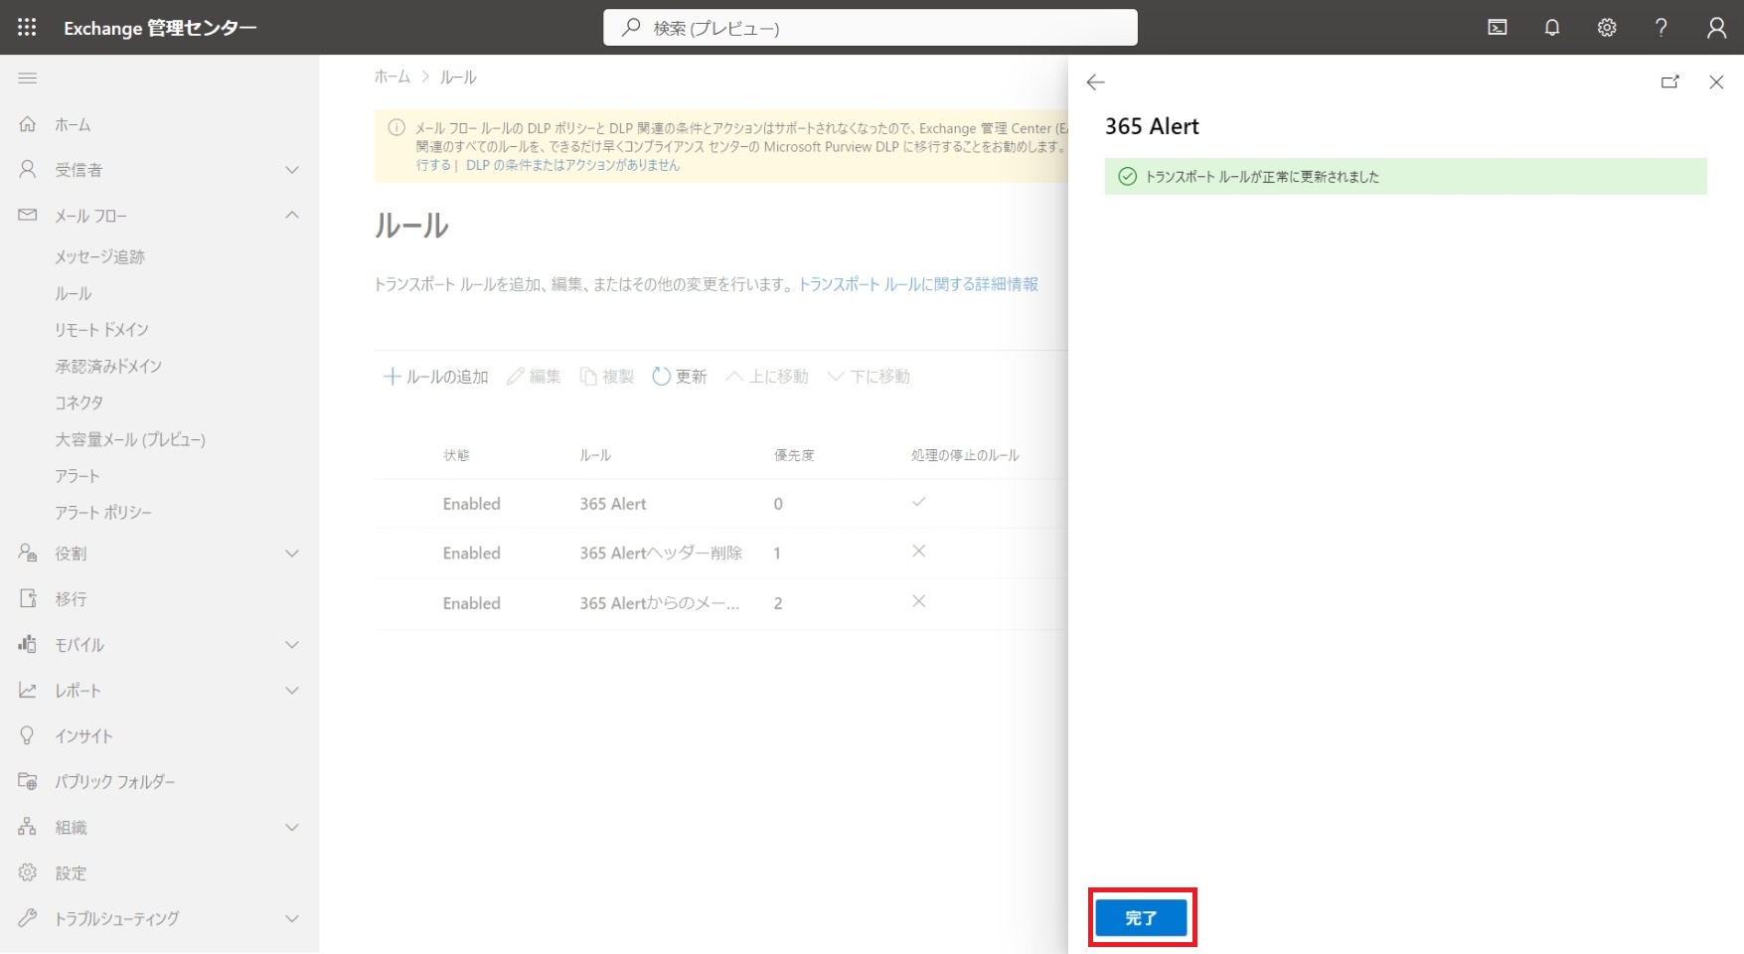Open メッセージ追跡 in sidebar
The width and height of the screenshot is (1744, 954).
click(x=99, y=256)
